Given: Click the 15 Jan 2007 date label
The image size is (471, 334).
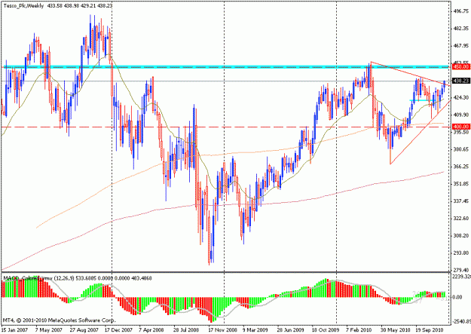Looking at the screenshot, I should coord(14,329).
